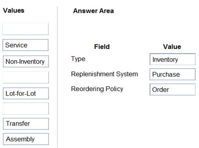Click the Replenishment System label

pyautogui.click(x=104, y=74)
